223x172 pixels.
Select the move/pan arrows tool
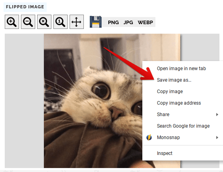[77, 22]
